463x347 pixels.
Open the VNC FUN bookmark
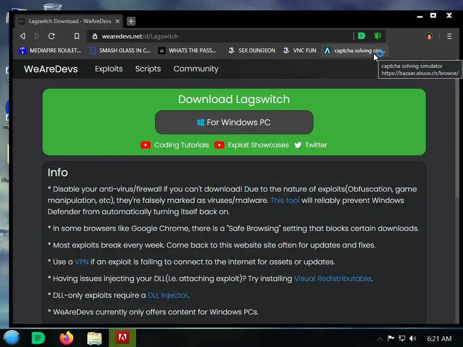(x=299, y=51)
